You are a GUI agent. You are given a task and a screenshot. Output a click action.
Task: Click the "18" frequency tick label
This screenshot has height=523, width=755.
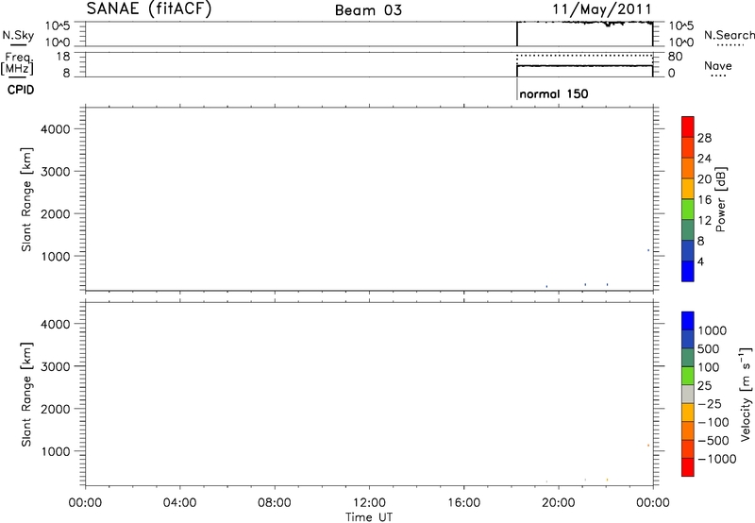pyautogui.click(x=62, y=57)
